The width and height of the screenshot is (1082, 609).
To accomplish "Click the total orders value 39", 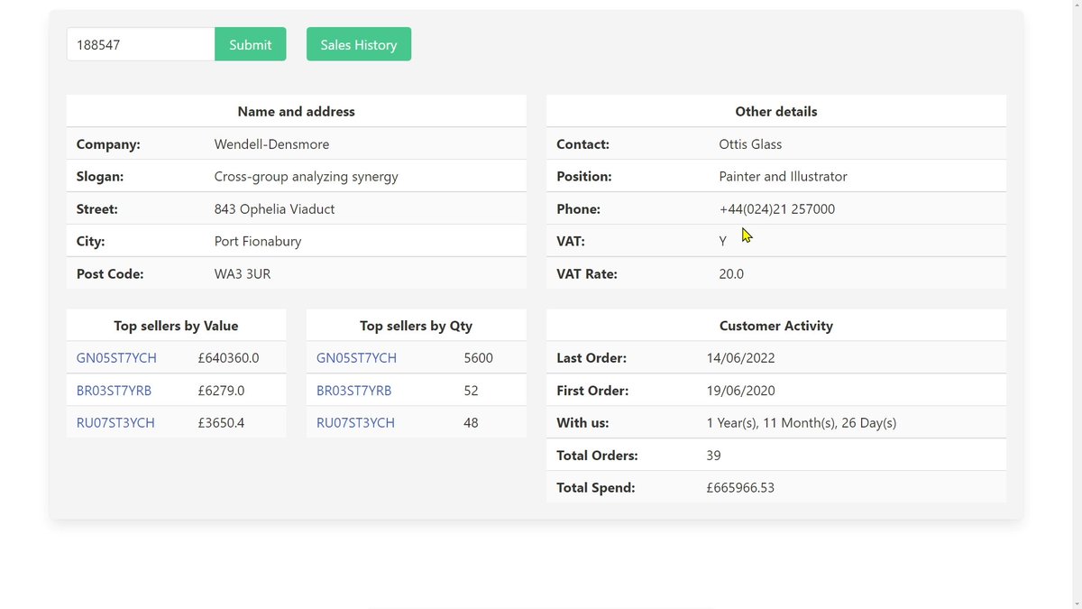I will point(713,456).
